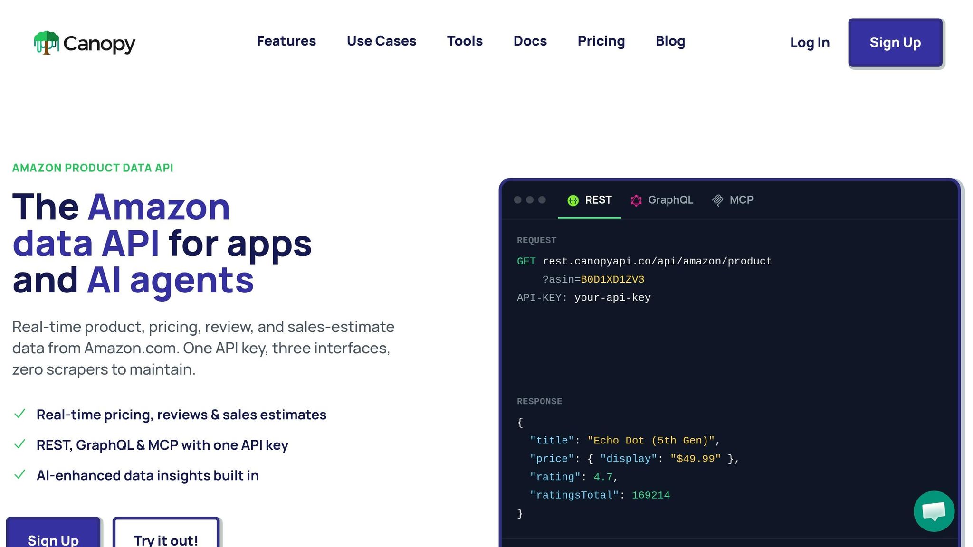The image size is (973, 547).
Task: Click "AI-enhanced data insights built in" text
Action: point(148,476)
